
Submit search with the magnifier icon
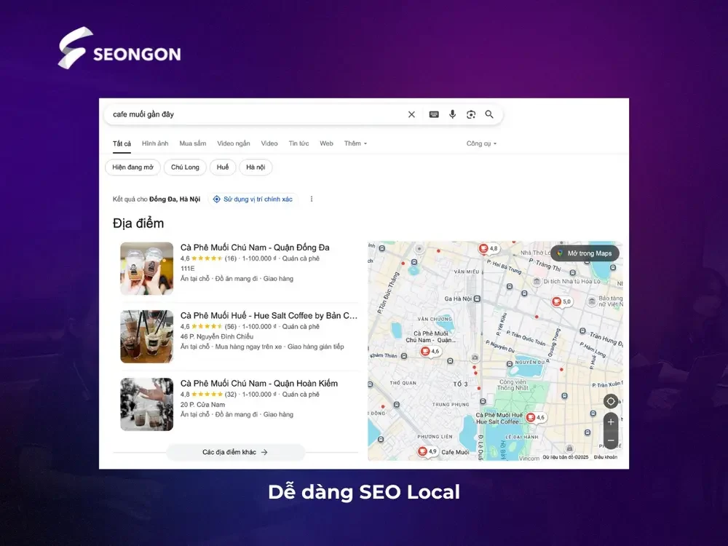[489, 114]
